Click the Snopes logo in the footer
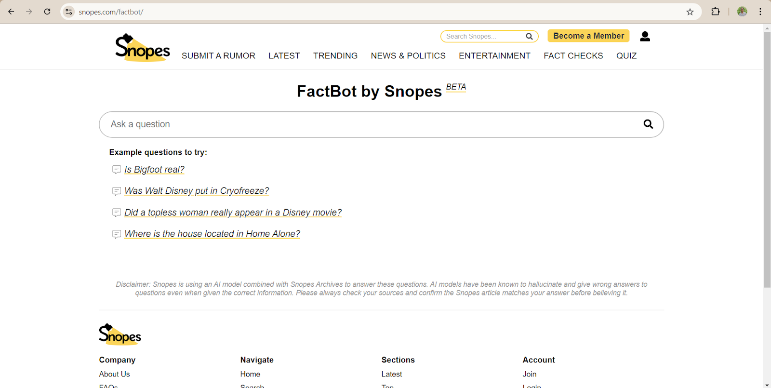 point(120,334)
